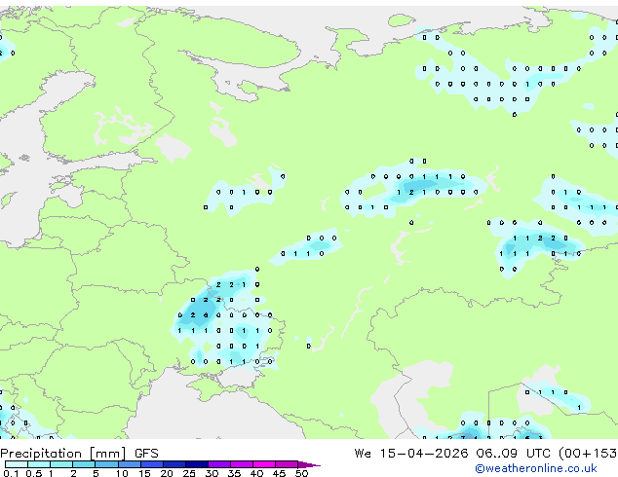Click the '06..09 UTC' time label
Image resolution: width=618 pixels, height=477 pixels.
[513, 454]
